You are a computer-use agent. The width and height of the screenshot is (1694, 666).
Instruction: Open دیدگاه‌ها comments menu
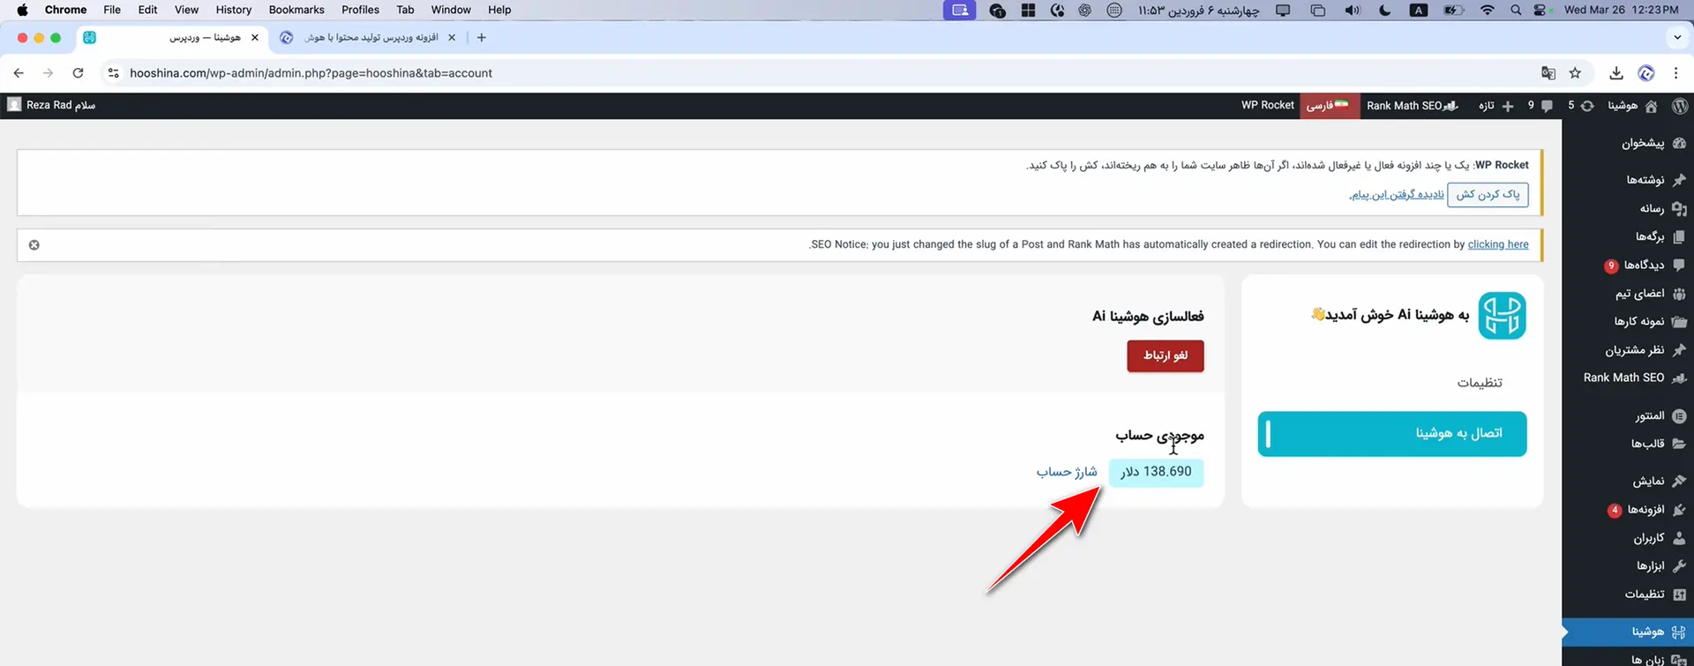[x=1645, y=265]
